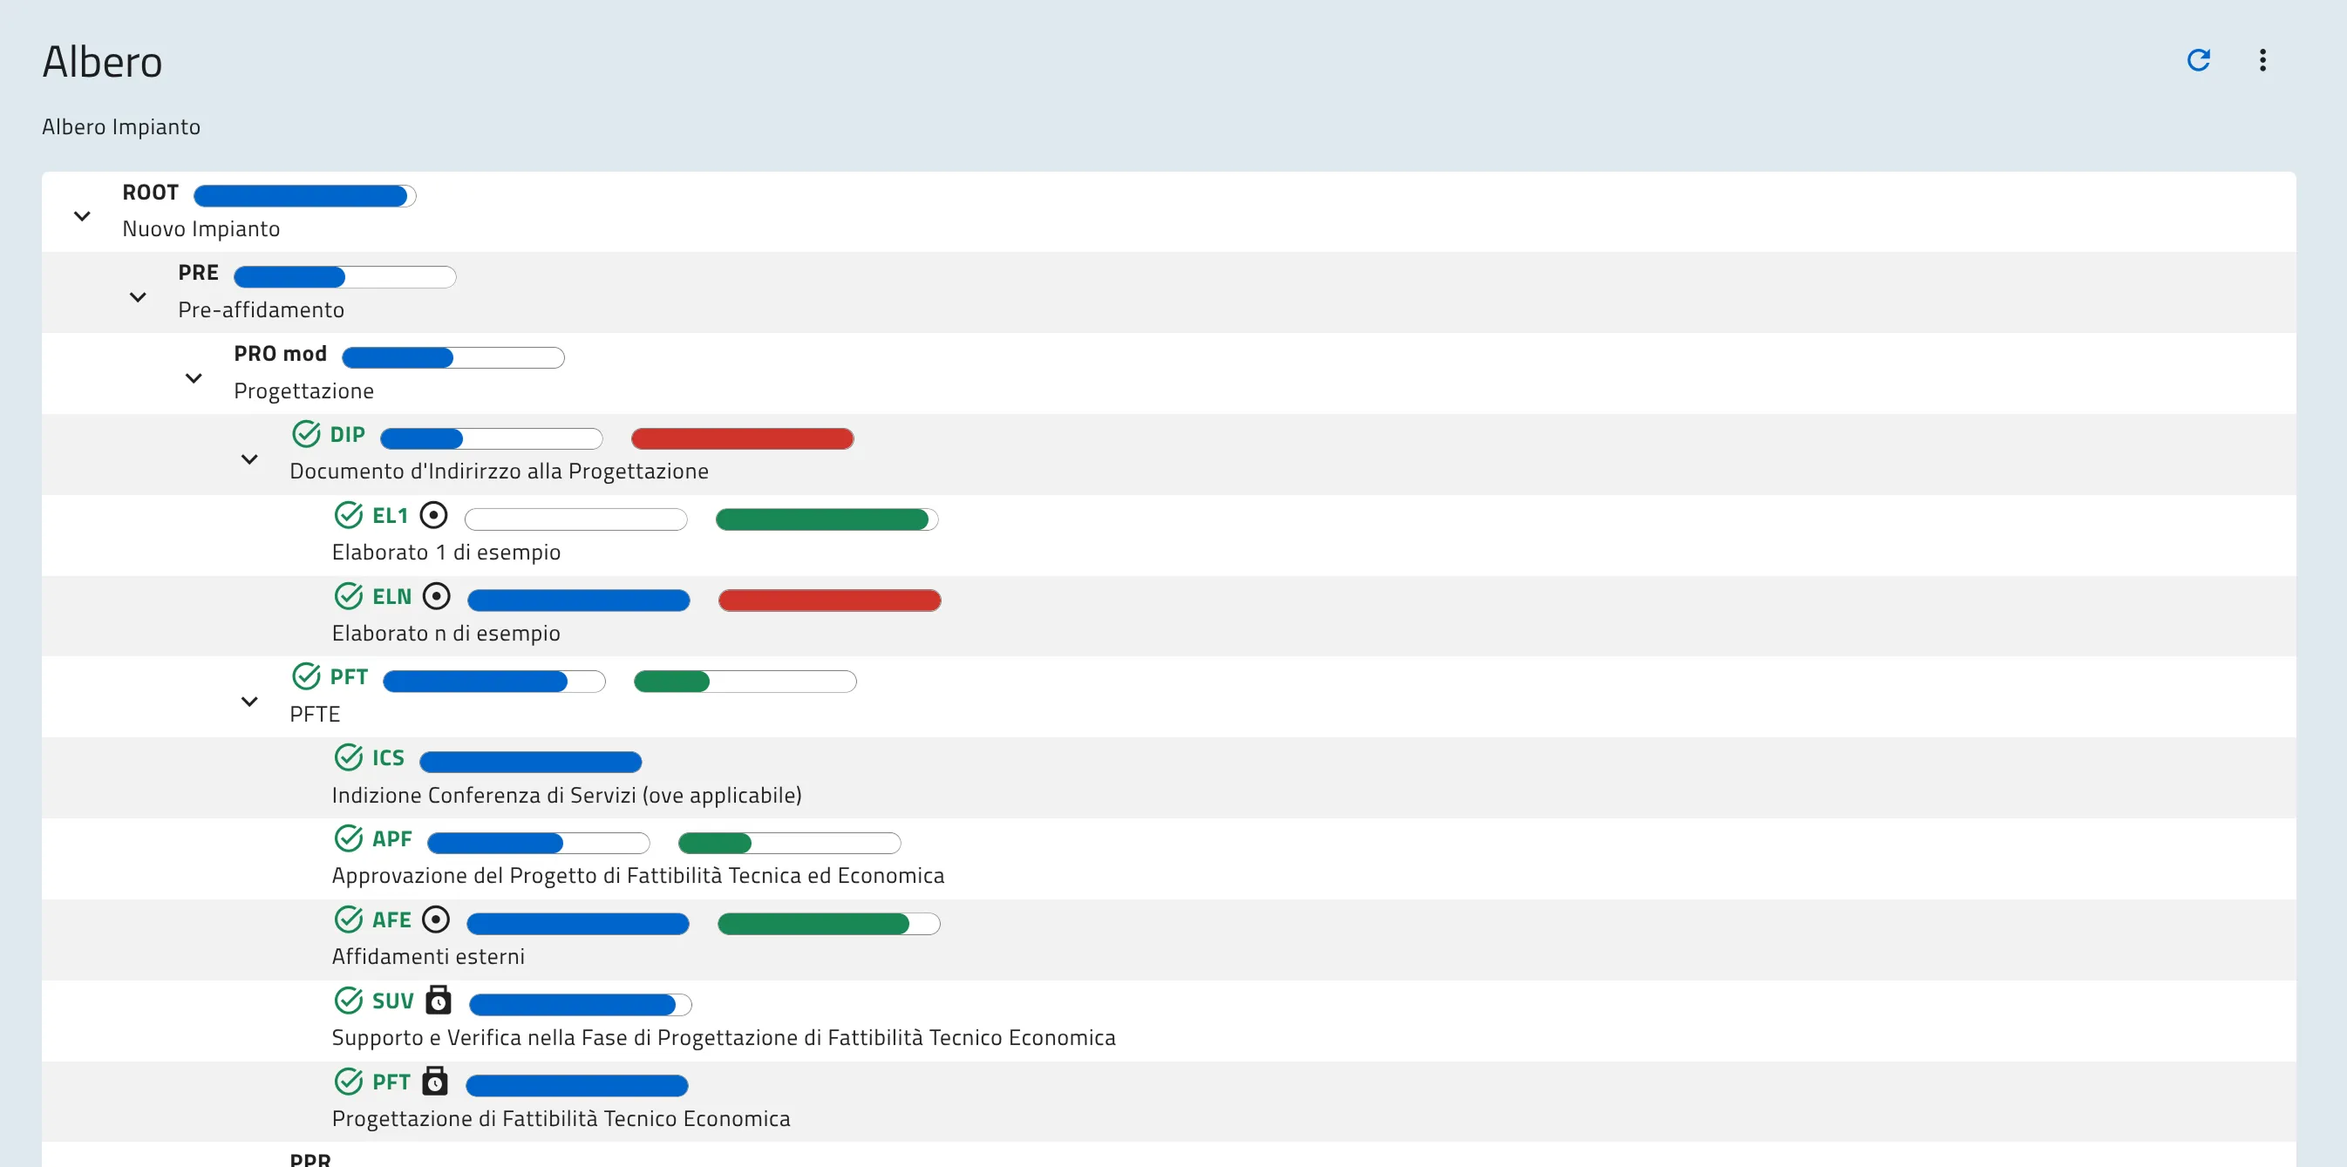Click the timer lock icon beside SUV

(439, 1001)
